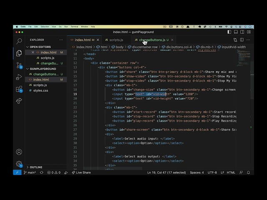Open editor more actions ellipsis
Viewport: 267px width, 200px height.
point(248,40)
